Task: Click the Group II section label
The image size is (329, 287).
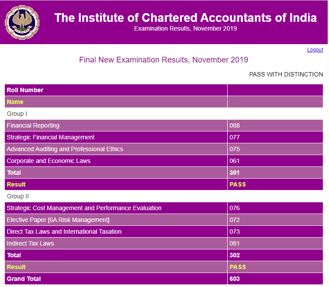Action: (x=17, y=196)
